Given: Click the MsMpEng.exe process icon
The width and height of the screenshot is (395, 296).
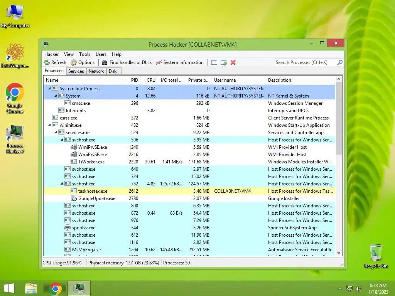Looking at the screenshot, I should (68, 250).
